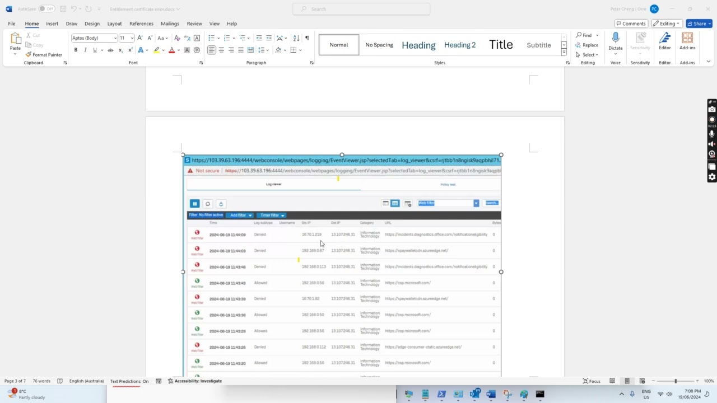This screenshot has height=403, width=717.
Task: Open the borders dropdown
Action: [301, 50]
